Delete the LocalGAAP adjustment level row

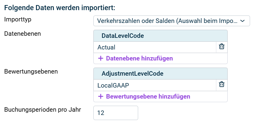coord(221,85)
